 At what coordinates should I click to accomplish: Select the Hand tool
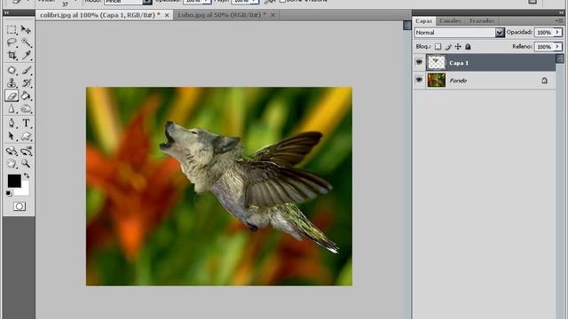12,164
